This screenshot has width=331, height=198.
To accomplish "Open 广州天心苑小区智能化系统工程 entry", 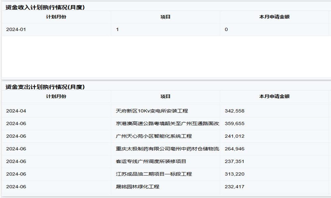I will [154, 136].
